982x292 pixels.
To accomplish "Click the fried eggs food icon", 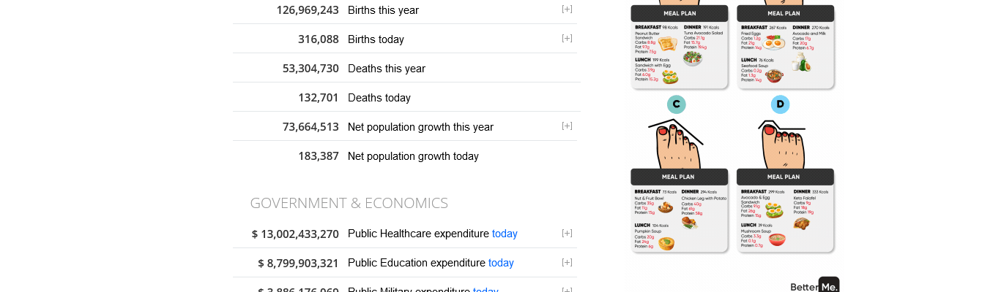I will tap(775, 42).
